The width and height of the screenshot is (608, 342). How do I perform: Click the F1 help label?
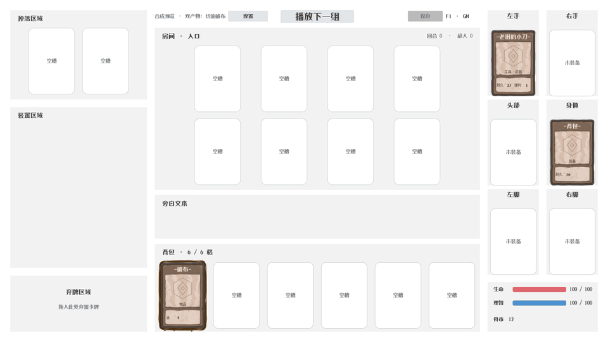point(448,16)
